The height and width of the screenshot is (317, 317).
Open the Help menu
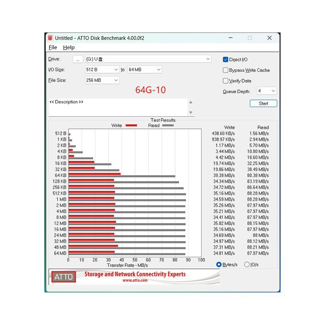pos(69,48)
